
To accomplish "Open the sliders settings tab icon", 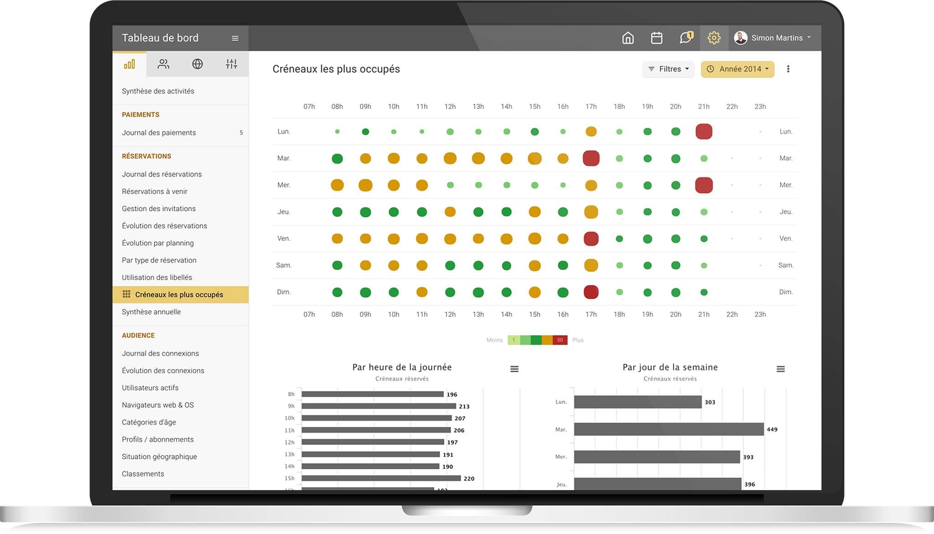I will 232,64.
